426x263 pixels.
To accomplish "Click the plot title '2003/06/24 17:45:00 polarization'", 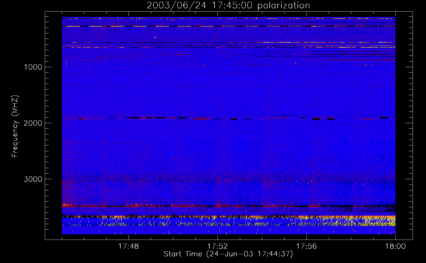I will [x=228, y=6].
